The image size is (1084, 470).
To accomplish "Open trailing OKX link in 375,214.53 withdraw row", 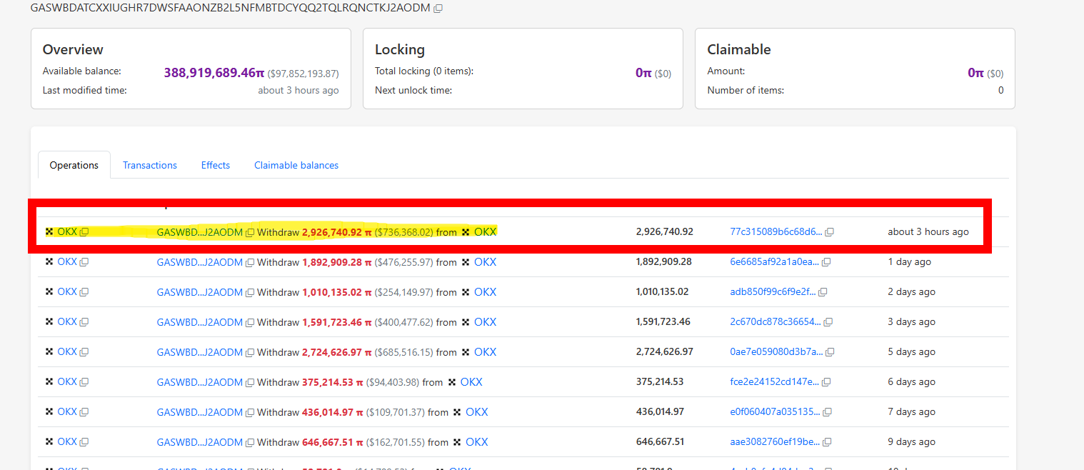I will (471, 382).
